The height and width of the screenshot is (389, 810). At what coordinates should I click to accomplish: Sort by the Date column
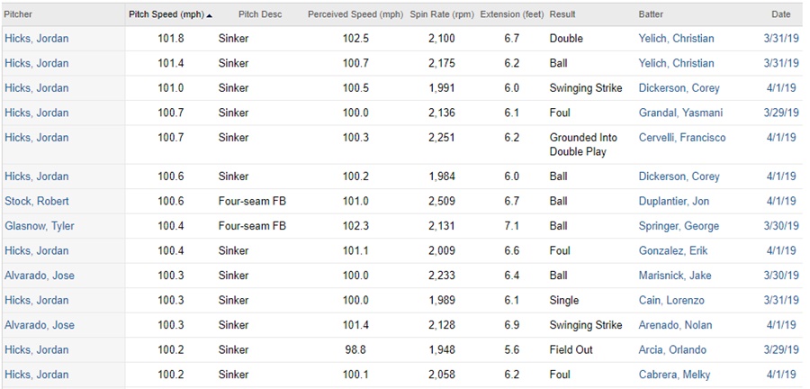click(x=780, y=14)
